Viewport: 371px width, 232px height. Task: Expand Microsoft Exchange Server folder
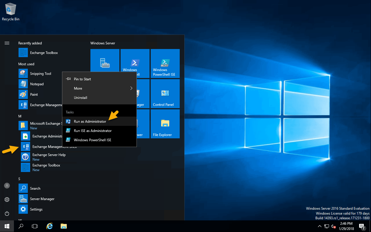click(40, 126)
